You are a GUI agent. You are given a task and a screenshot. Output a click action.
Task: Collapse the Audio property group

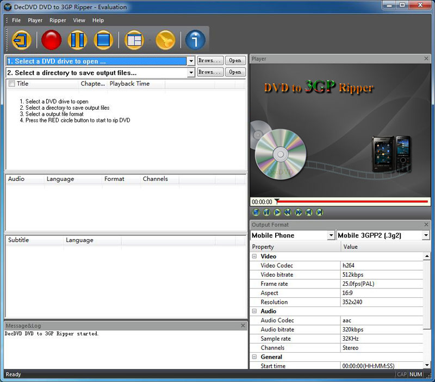tap(254, 311)
